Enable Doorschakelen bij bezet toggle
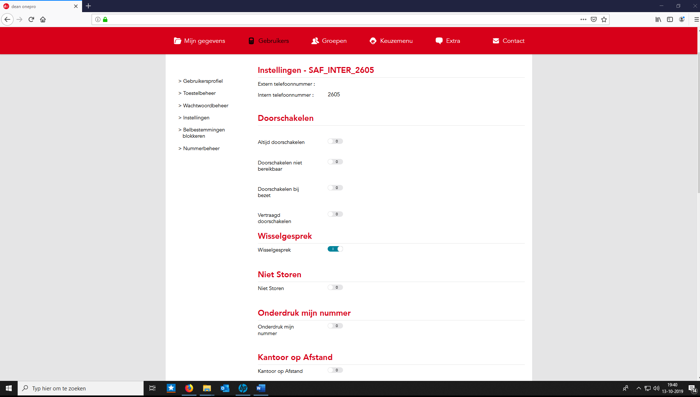Viewport: 700px width, 397px height. [x=335, y=188]
